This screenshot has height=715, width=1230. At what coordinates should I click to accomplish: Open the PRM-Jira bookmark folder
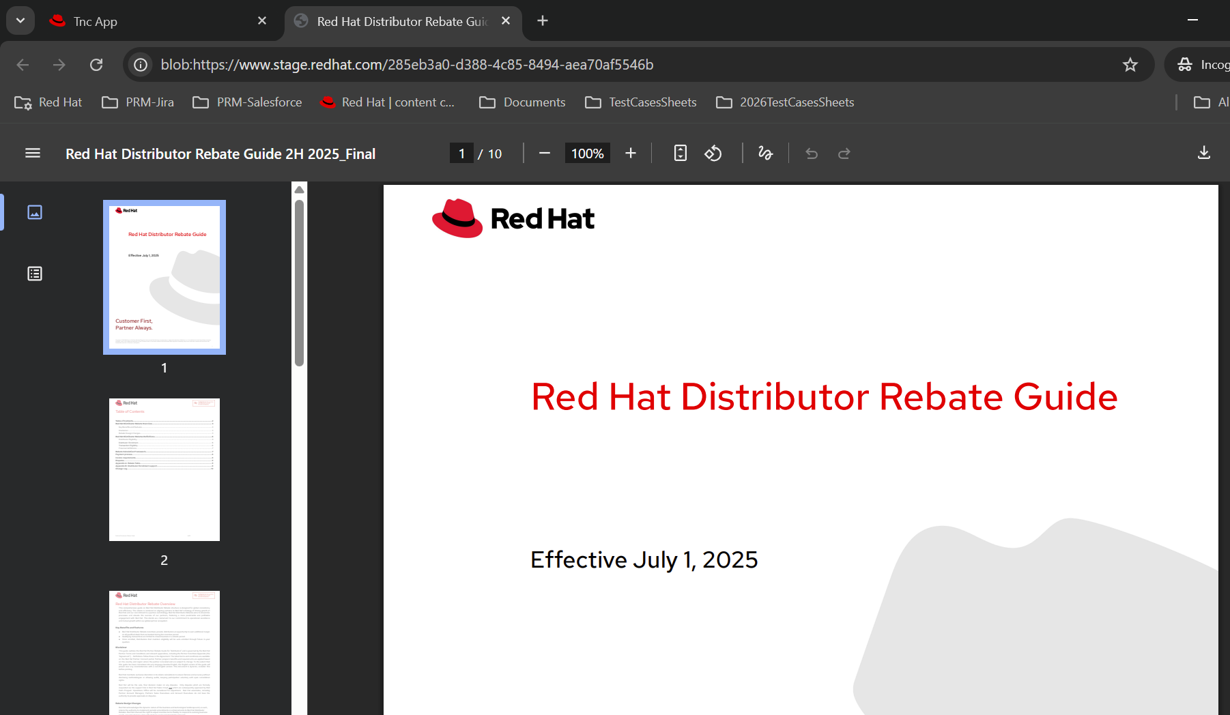pyautogui.click(x=138, y=102)
